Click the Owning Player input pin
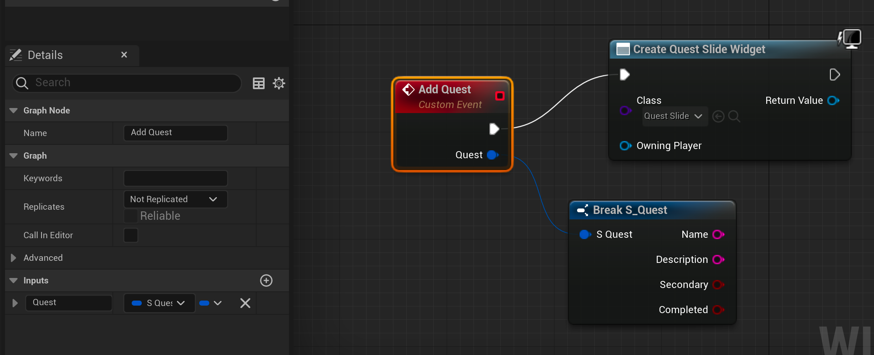Screen dimensions: 874x355 coord(625,146)
